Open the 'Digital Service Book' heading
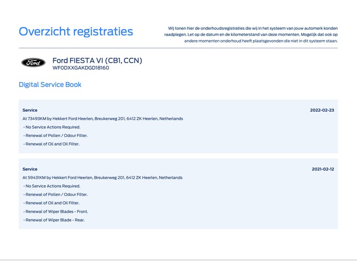The height and width of the screenshot is (268, 357). click(x=50, y=84)
